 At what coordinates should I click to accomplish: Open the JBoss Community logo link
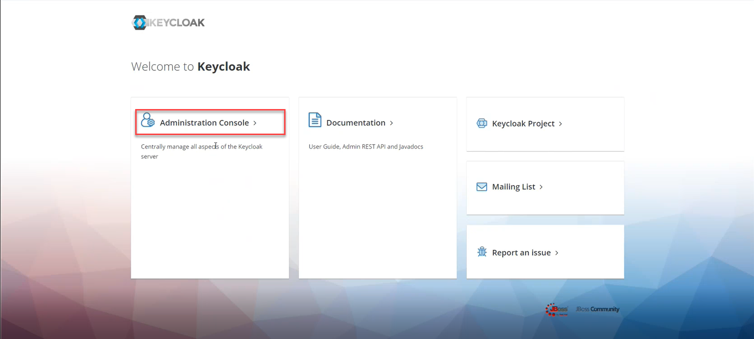click(597, 309)
